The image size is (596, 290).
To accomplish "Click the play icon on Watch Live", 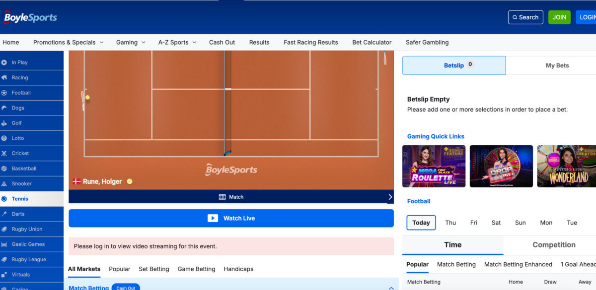I will (213, 218).
